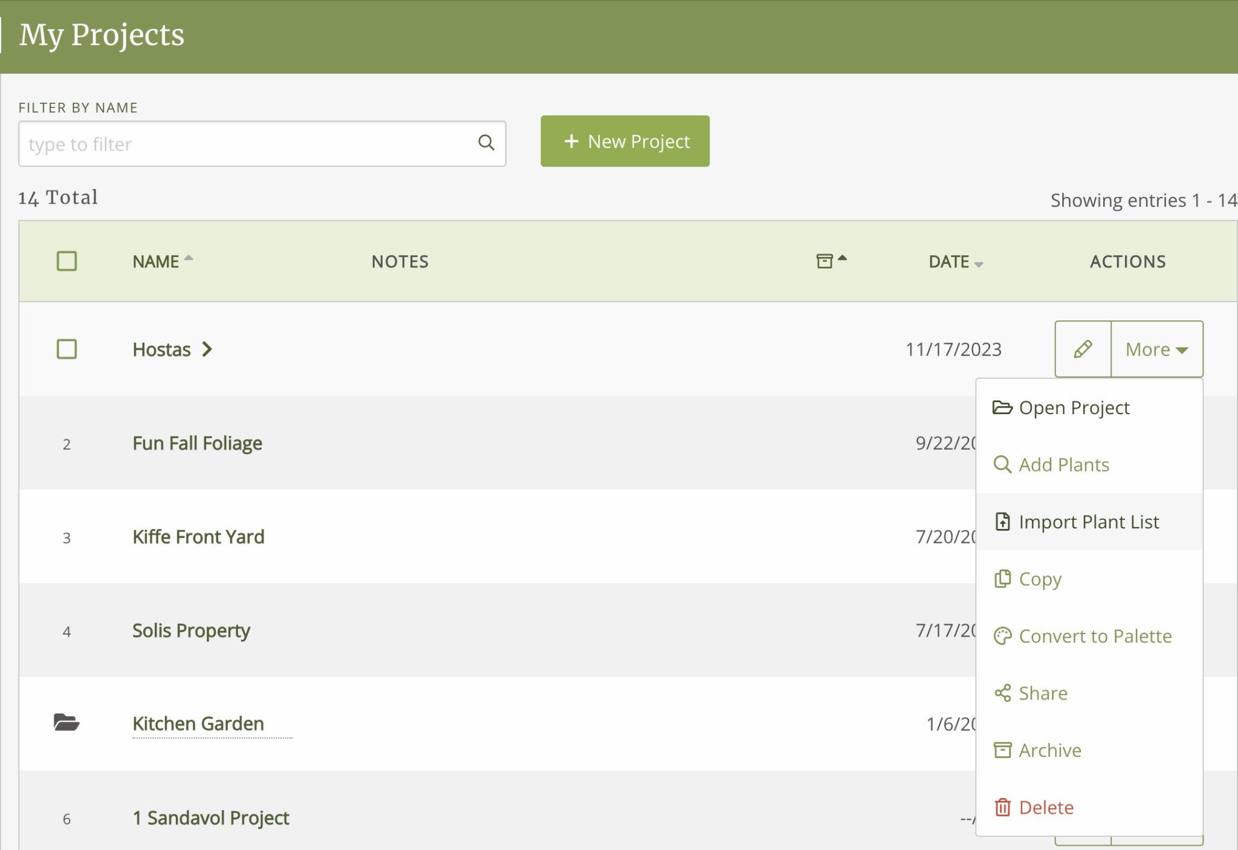This screenshot has height=850, width=1238.
Task: Open the Kitchen Garden project link
Action: 198,723
